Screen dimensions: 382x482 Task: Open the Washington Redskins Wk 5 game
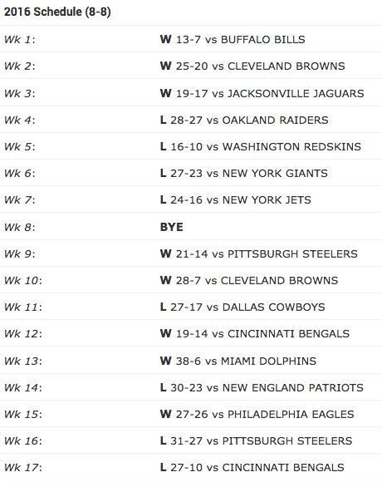(191, 146)
